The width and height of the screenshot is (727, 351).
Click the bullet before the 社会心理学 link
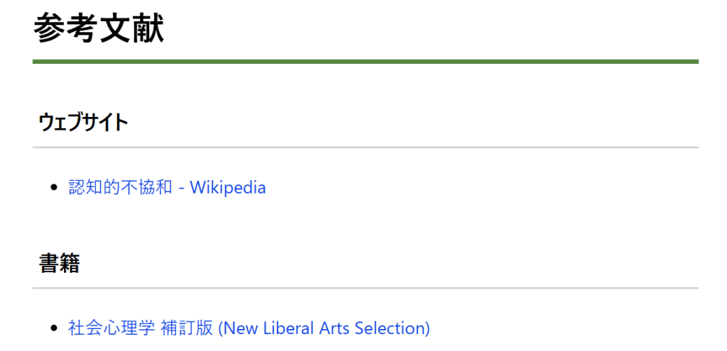(x=55, y=329)
